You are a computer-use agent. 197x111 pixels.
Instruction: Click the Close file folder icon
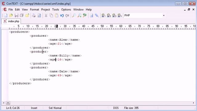pyautogui.click(x=27, y=15)
